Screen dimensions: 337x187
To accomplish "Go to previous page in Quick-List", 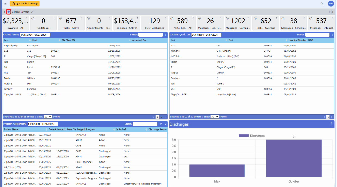I will pyautogui.click(x=324, y=117).
